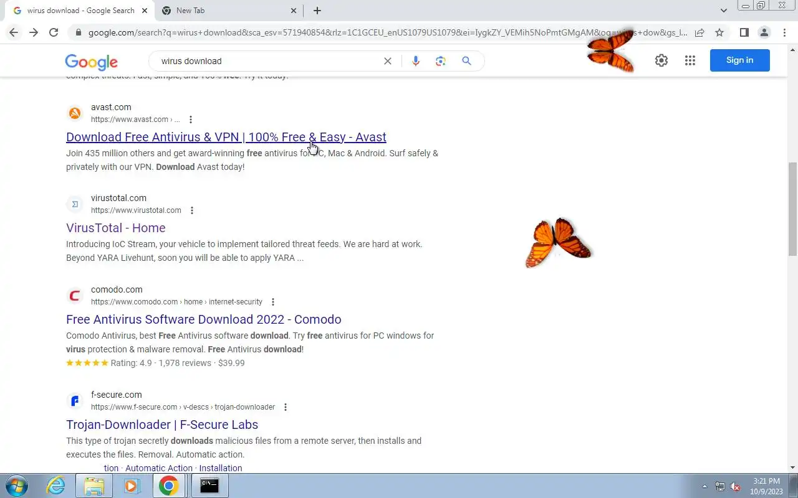Click the Chrome forward arrow
Screen dimensions: 798x498
point(34,32)
